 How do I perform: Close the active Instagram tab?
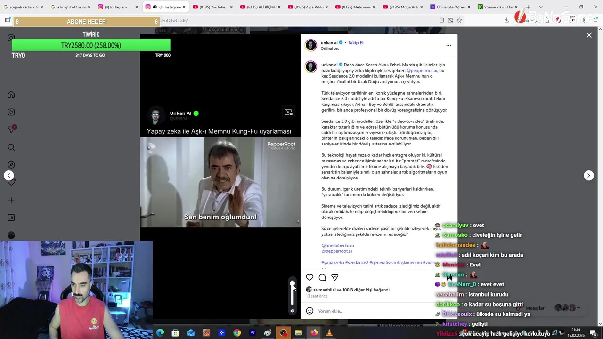click(184, 7)
